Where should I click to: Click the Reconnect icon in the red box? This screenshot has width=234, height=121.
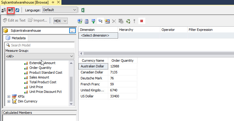[x=10, y=10]
